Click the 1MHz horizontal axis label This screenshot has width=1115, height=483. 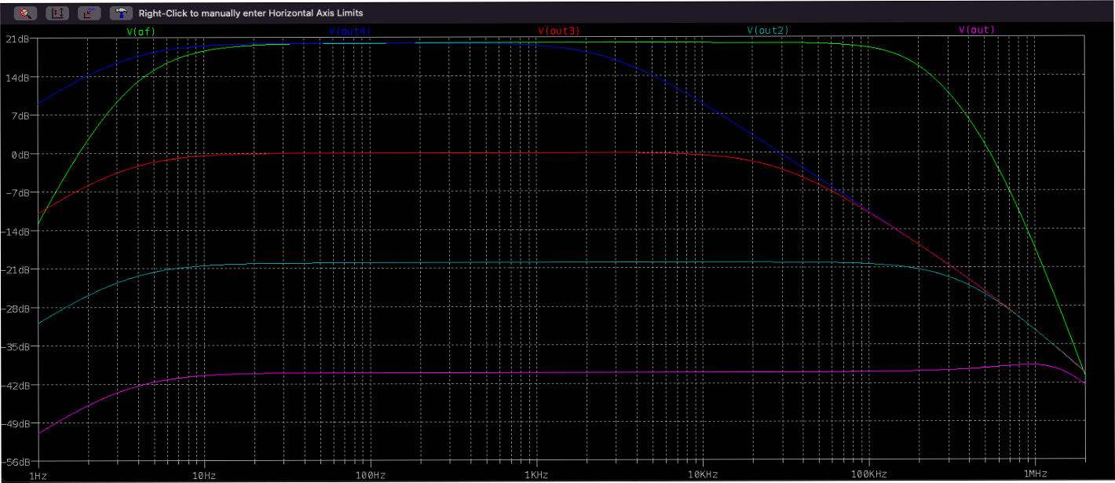[1035, 476]
